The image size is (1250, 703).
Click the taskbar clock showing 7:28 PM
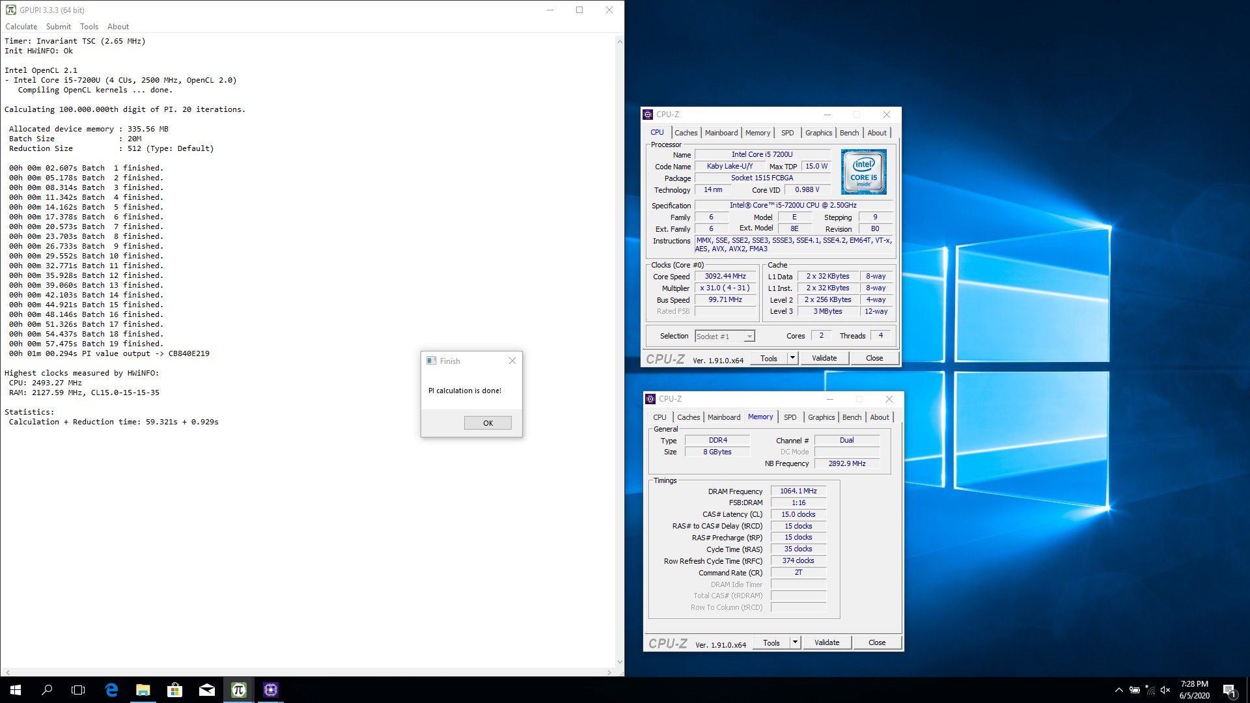point(1194,690)
